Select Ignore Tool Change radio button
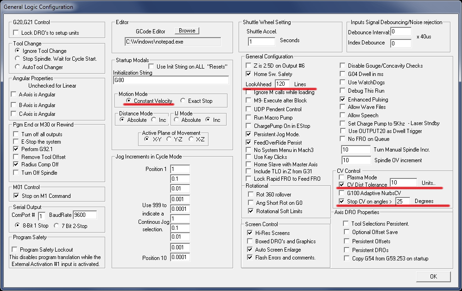 (18, 51)
